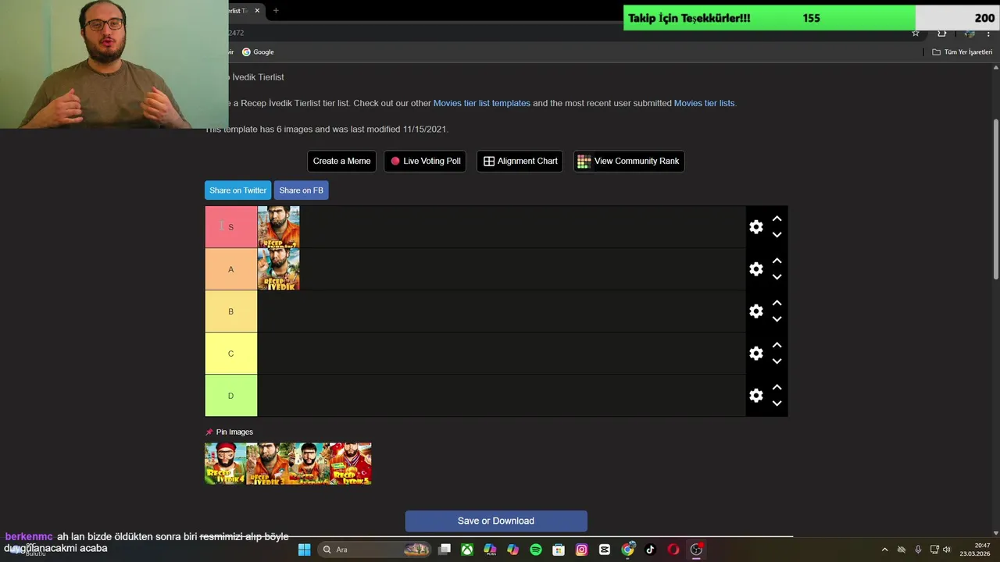This screenshot has height=562, width=1000.
Task: Select the Recep İvedik 4 poster thumbnail
Action: coord(225,464)
